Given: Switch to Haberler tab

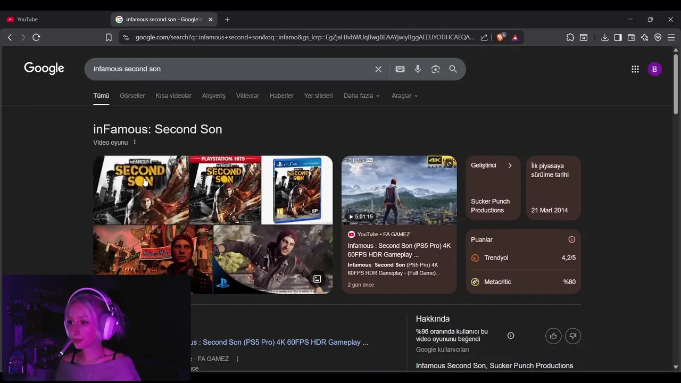Looking at the screenshot, I should click(281, 96).
